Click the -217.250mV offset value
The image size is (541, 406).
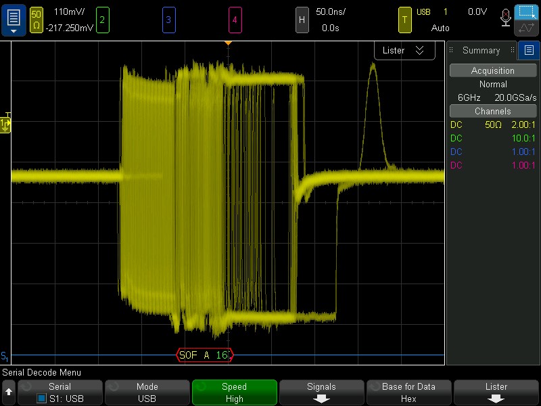point(70,28)
